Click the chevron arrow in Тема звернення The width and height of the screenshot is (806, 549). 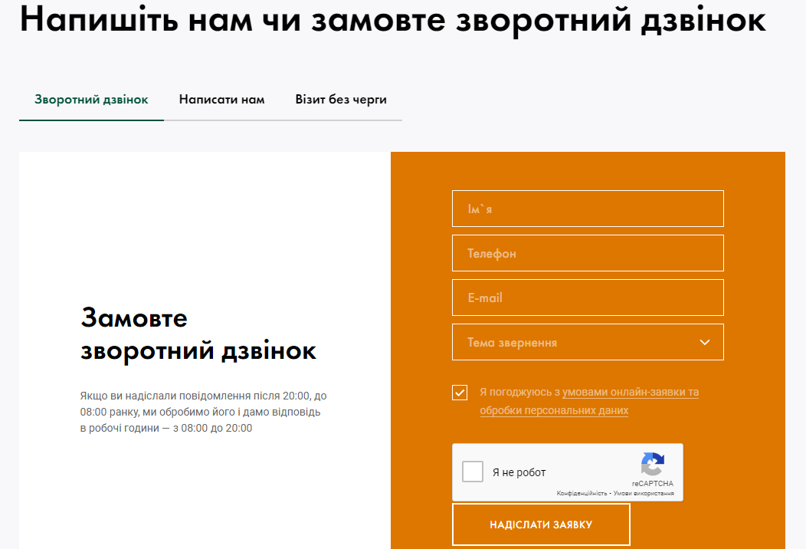705,342
